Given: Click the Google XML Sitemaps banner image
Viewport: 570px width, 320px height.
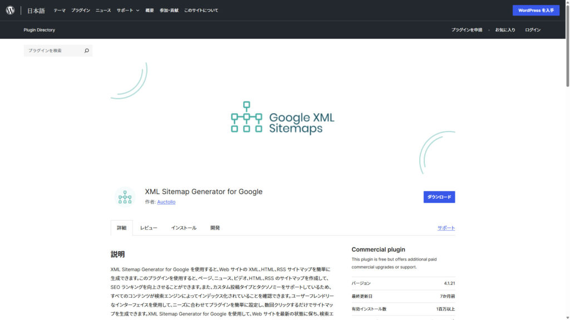Looking at the screenshot, I should tap(283, 117).
